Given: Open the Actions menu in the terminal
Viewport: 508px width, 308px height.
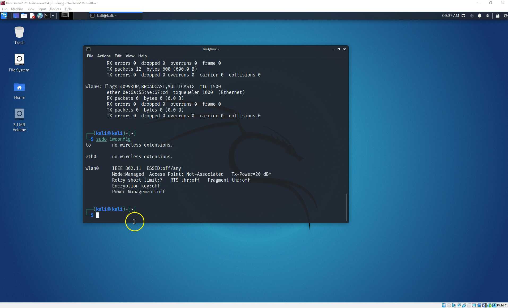Looking at the screenshot, I should point(104,56).
